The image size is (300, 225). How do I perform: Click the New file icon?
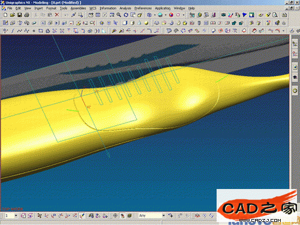point(5,15)
